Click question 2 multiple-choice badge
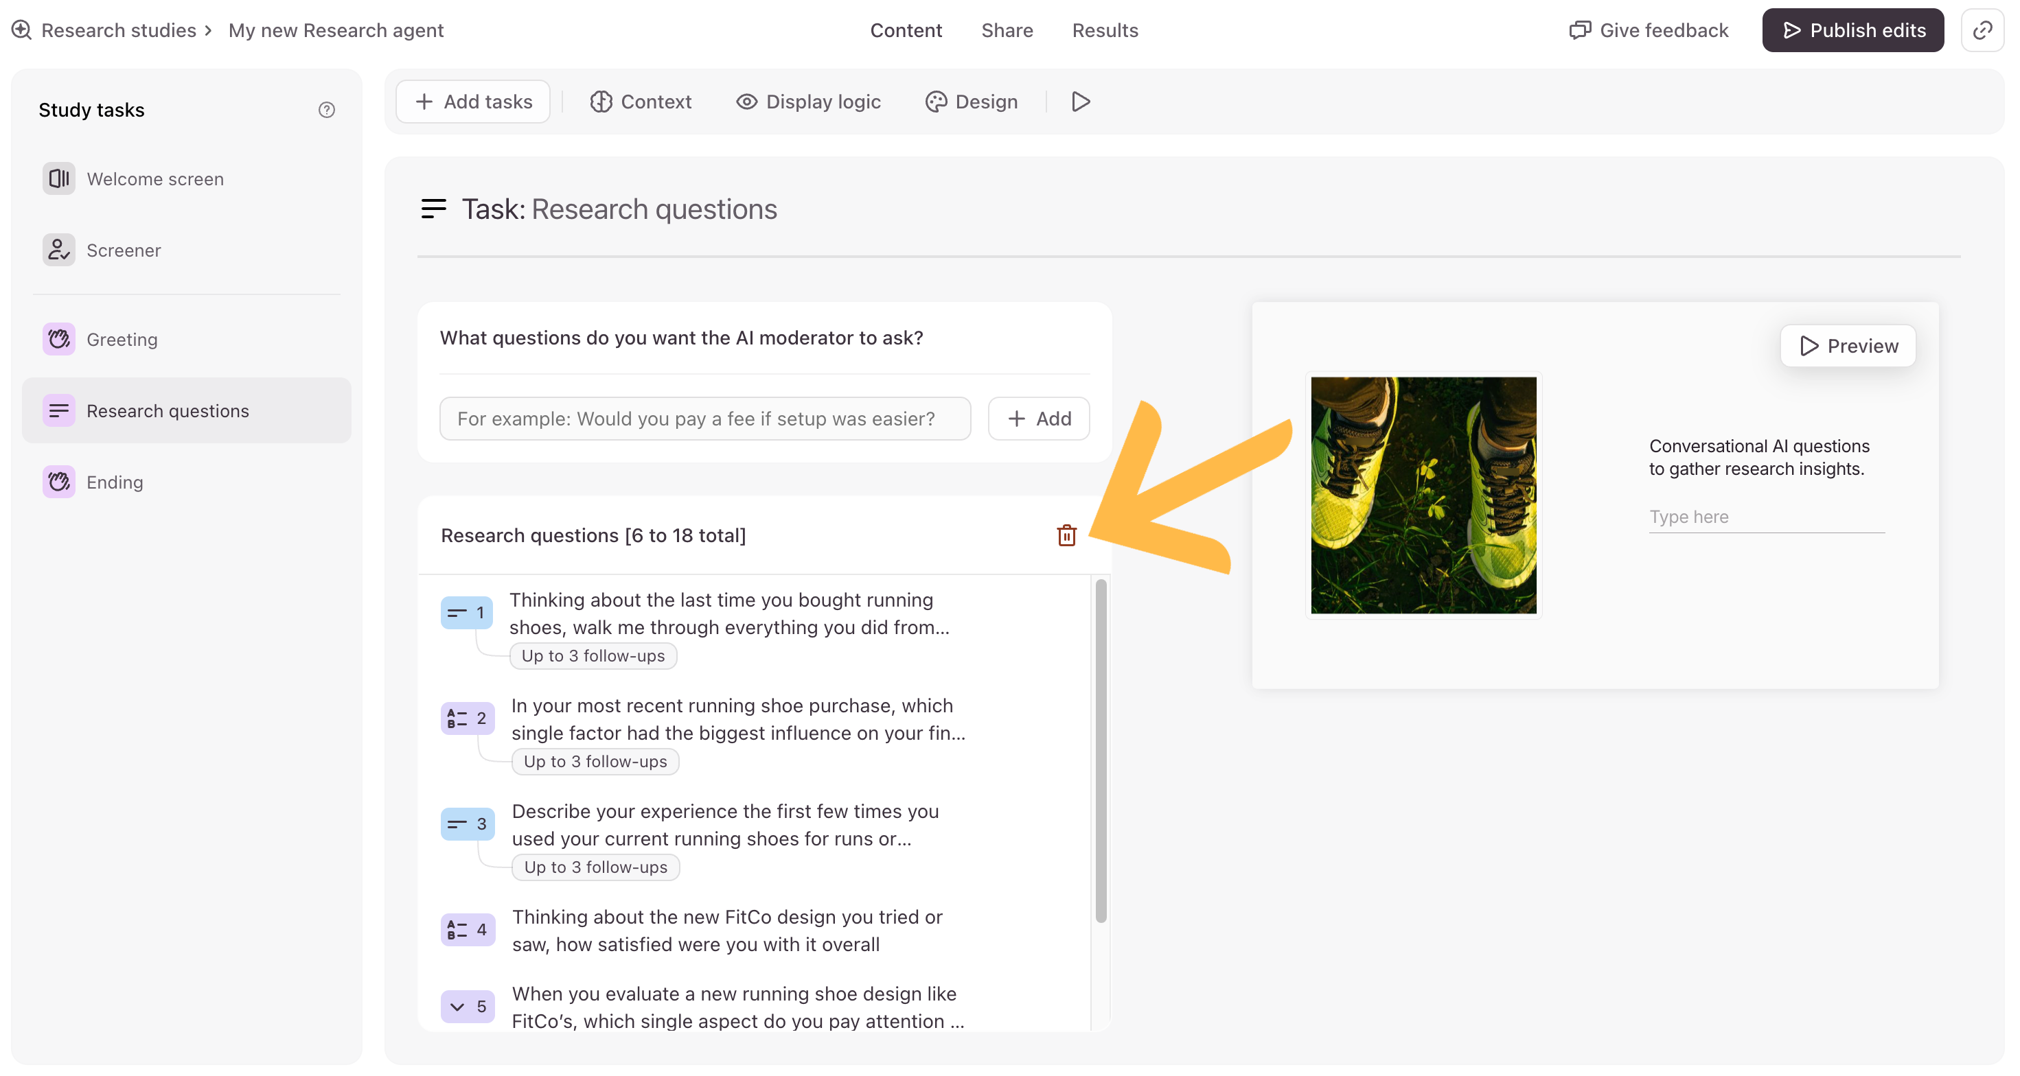Viewport: 2020px width, 1076px height. 468,718
